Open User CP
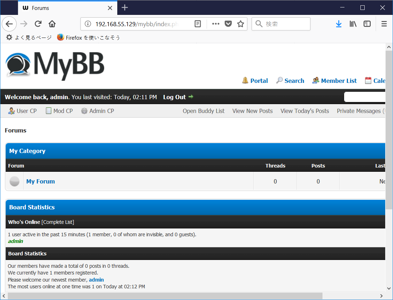Image resolution: width=393 pixels, height=300 pixels. tap(22, 111)
